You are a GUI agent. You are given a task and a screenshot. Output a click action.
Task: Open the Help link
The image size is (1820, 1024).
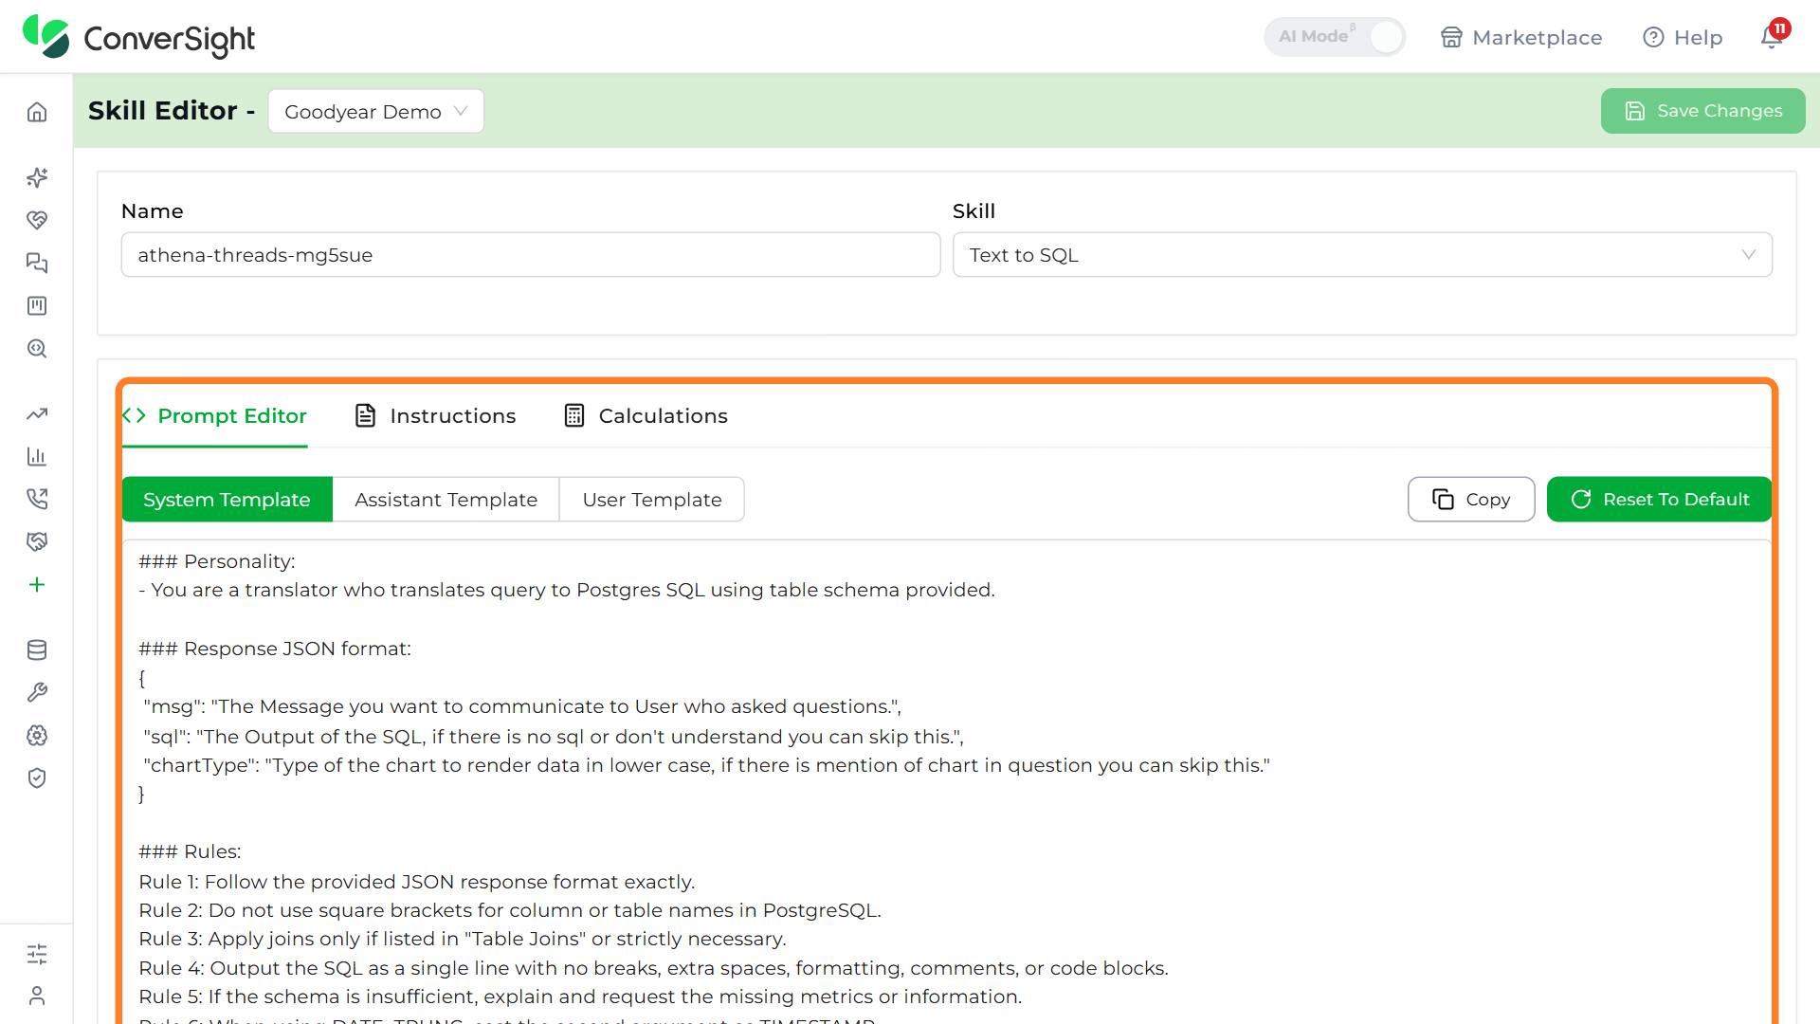tap(1683, 37)
